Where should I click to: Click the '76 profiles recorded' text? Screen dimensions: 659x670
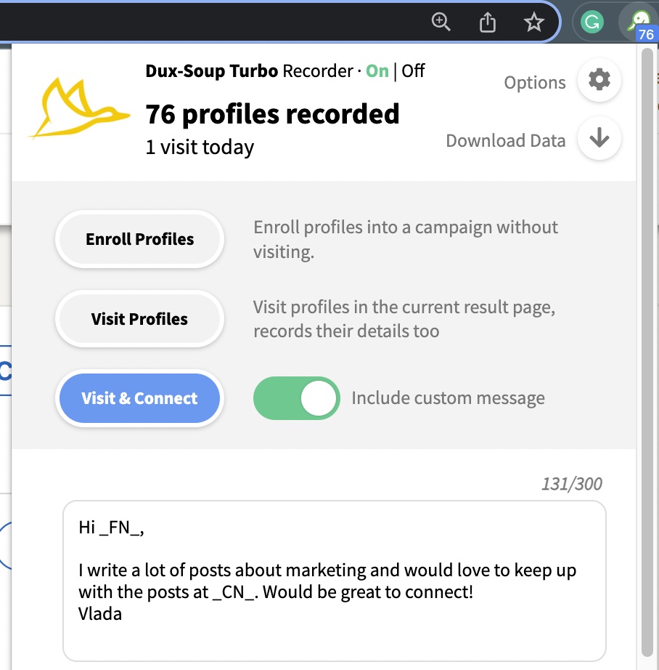pyautogui.click(x=272, y=114)
